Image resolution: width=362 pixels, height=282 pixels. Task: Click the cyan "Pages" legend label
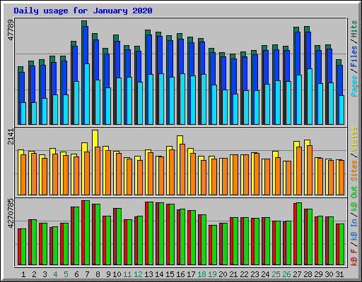point(354,86)
